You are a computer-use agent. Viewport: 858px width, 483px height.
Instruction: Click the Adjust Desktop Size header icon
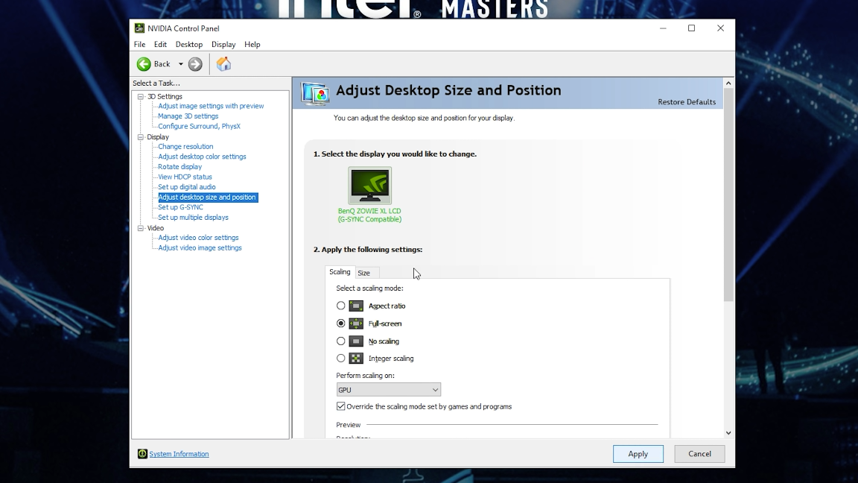click(x=315, y=93)
